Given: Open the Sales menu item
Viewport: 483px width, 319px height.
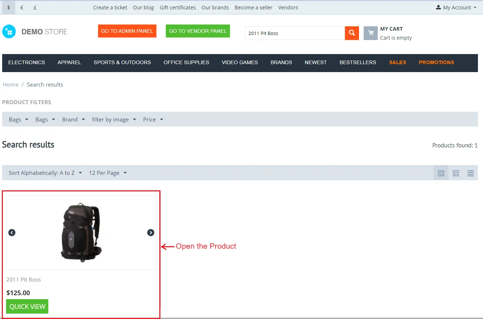Looking at the screenshot, I should click(x=398, y=62).
